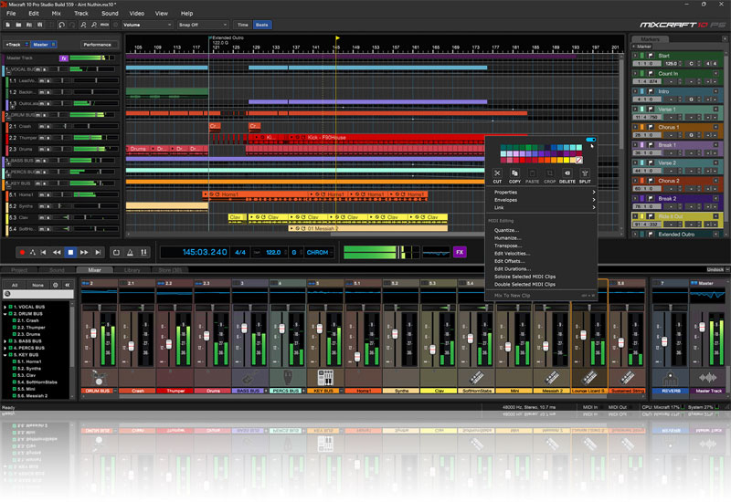731x502 pixels.
Task: Click the Cut icon in context menu
Action: pyautogui.click(x=497, y=173)
